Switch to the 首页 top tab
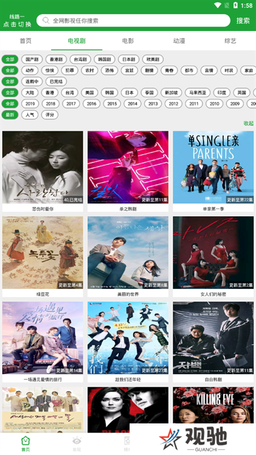The image size is (256, 455). click(x=25, y=41)
